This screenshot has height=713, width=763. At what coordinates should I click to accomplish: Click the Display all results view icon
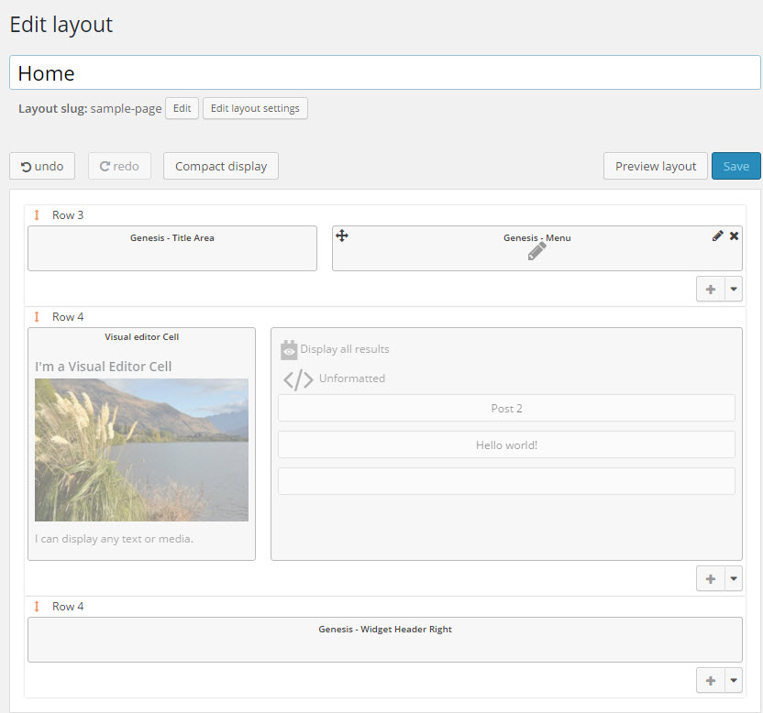tap(289, 350)
